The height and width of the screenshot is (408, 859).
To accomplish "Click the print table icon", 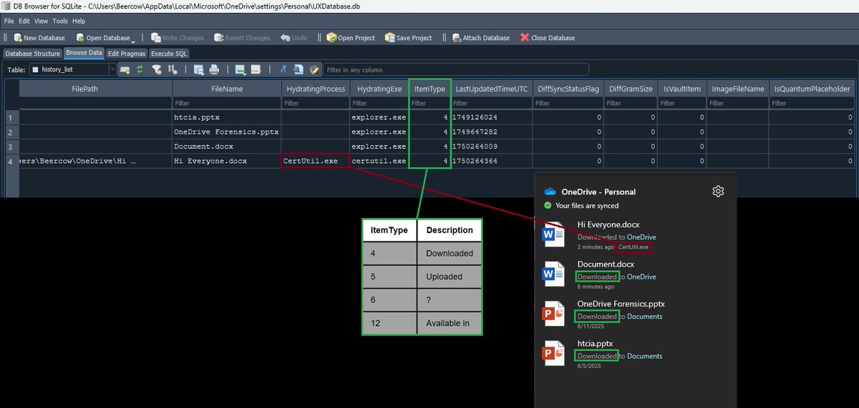I will tap(214, 69).
